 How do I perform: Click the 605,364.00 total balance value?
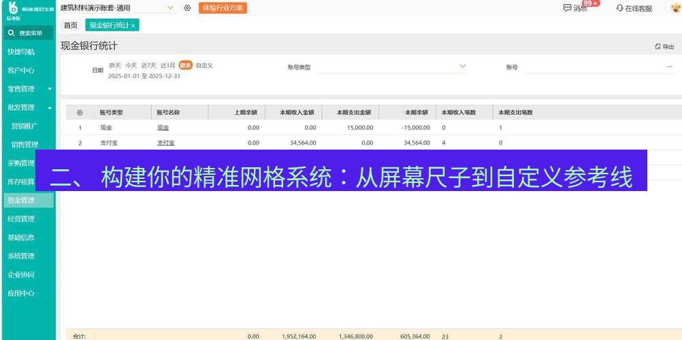(415, 337)
